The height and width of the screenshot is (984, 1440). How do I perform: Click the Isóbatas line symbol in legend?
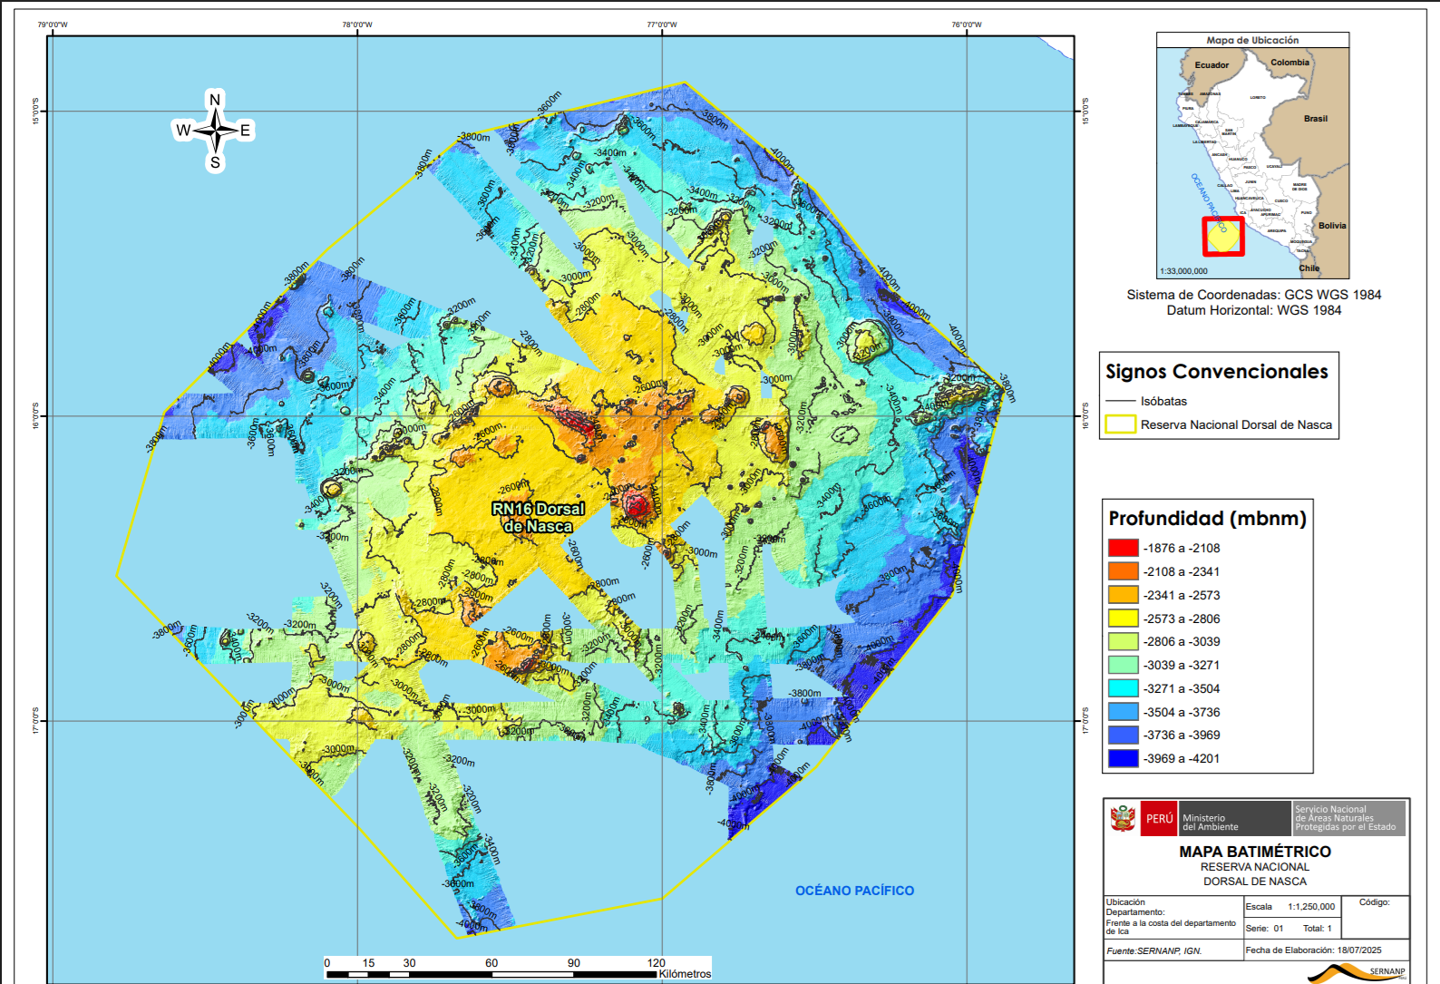click(x=1120, y=401)
